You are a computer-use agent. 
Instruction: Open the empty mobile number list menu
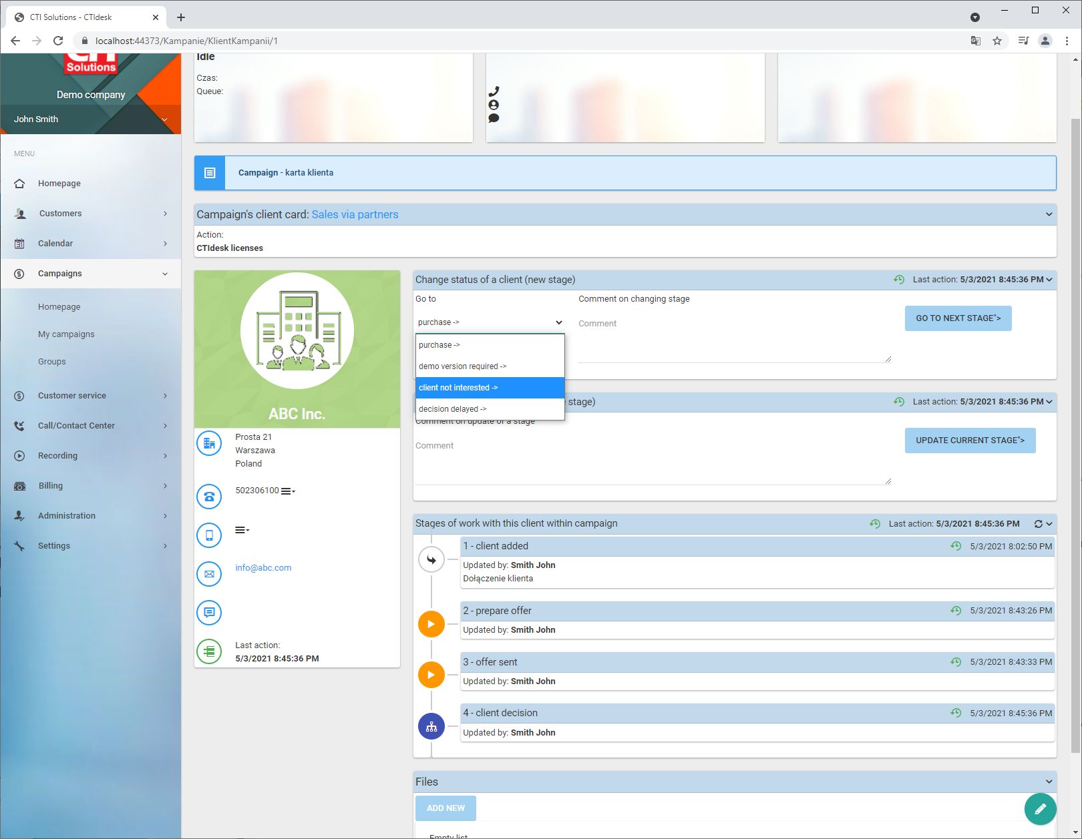click(242, 530)
